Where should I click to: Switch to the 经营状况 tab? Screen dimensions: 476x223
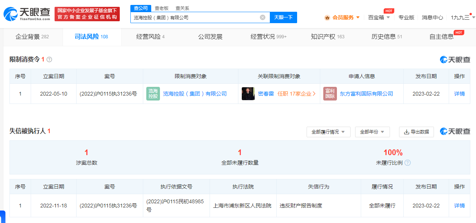pos(268,37)
